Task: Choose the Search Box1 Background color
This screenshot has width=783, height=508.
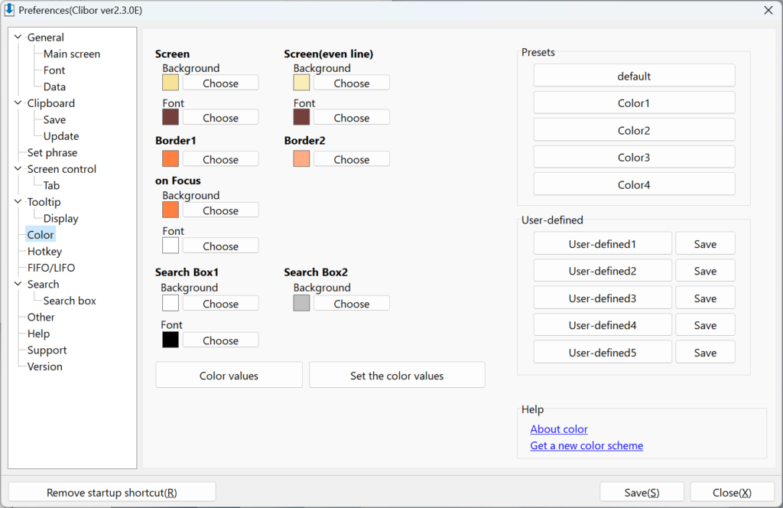Action: tap(221, 303)
